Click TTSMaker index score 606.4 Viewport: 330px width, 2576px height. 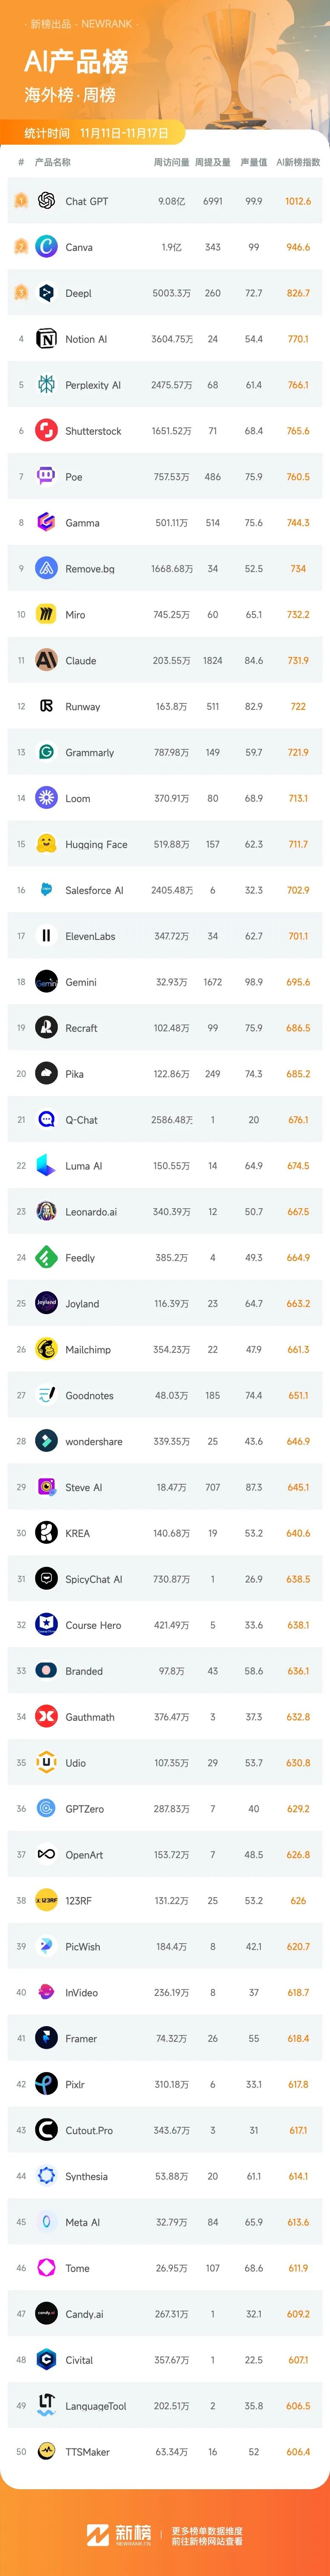coord(298,2452)
